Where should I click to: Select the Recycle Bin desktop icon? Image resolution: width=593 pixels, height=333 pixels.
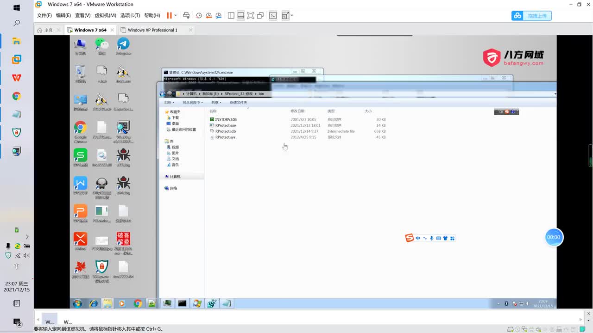pyautogui.click(x=80, y=74)
